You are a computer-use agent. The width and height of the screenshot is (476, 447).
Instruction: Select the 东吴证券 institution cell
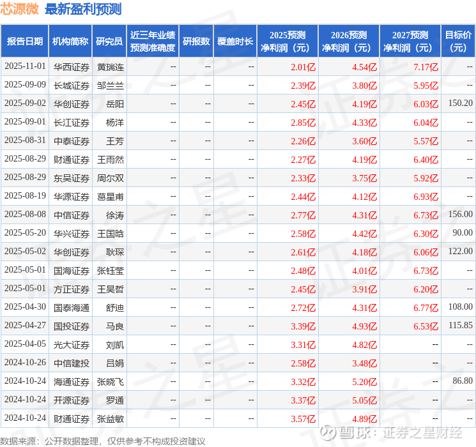click(72, 178)
